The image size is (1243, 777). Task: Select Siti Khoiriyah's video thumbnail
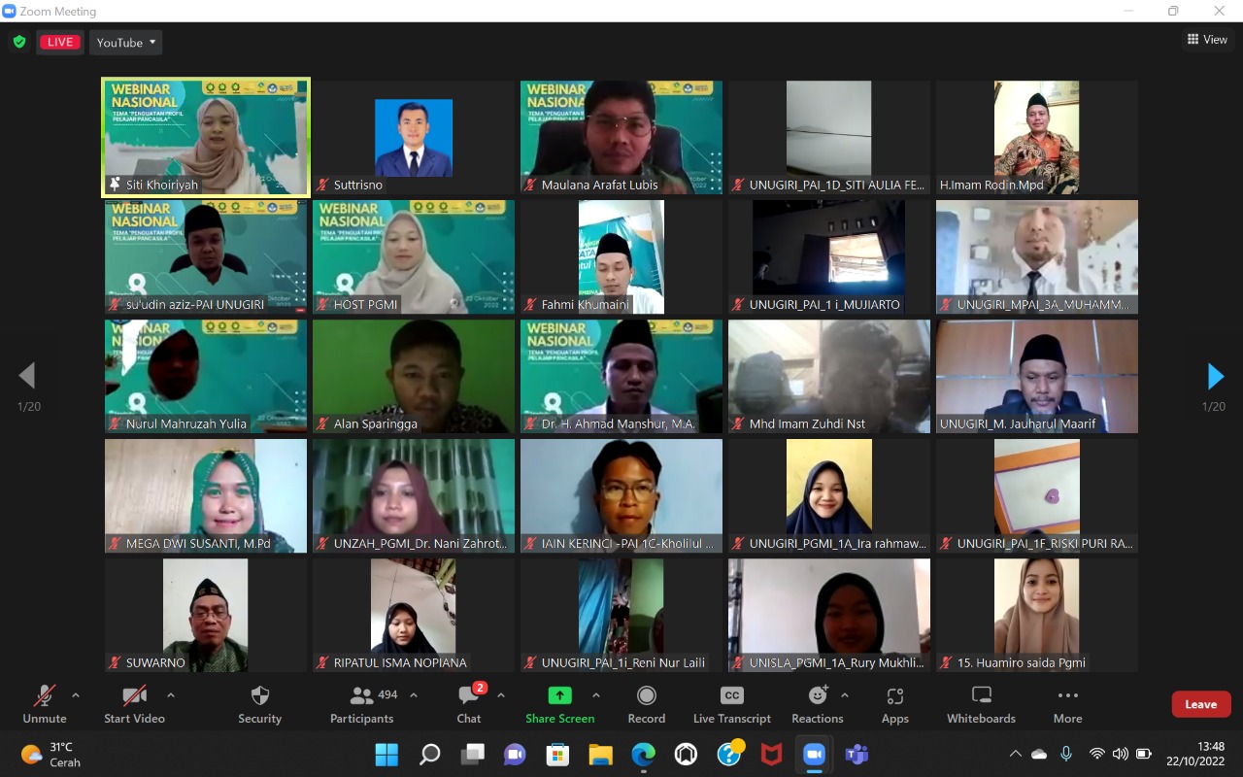(206, 138)
